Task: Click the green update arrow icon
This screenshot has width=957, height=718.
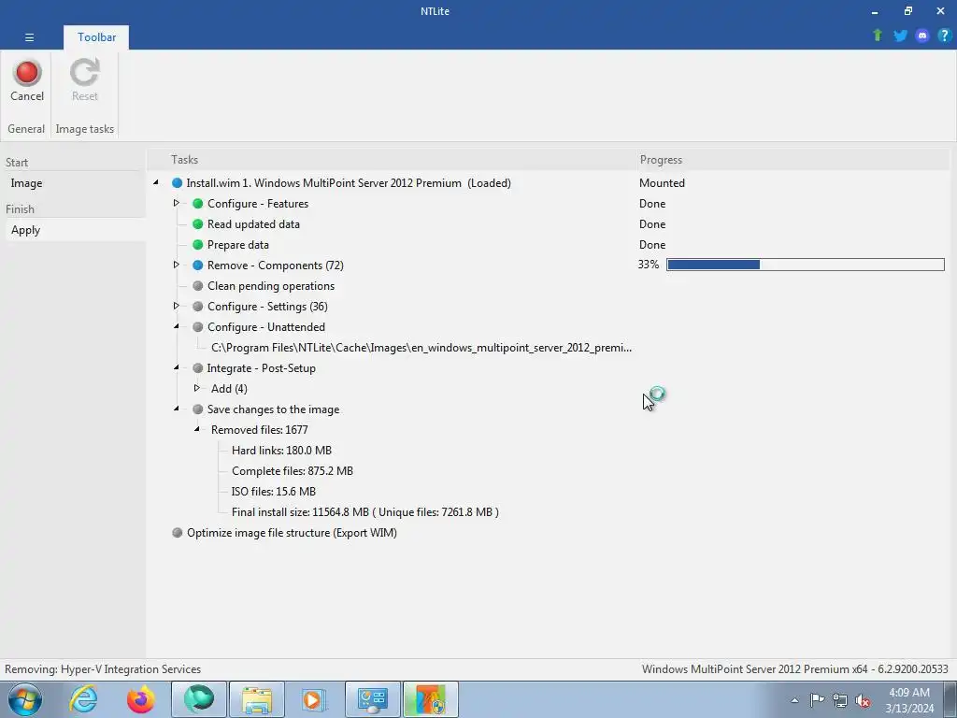Action: (877, 36)
